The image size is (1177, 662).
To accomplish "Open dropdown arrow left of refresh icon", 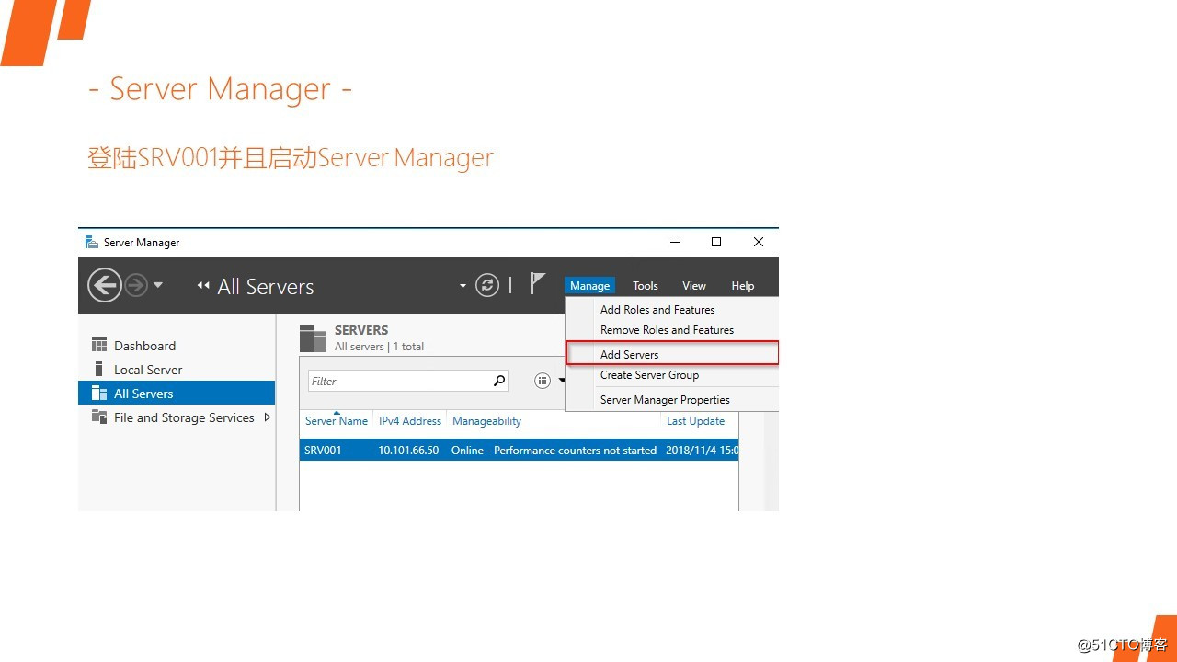I will [x=463, y=286].
